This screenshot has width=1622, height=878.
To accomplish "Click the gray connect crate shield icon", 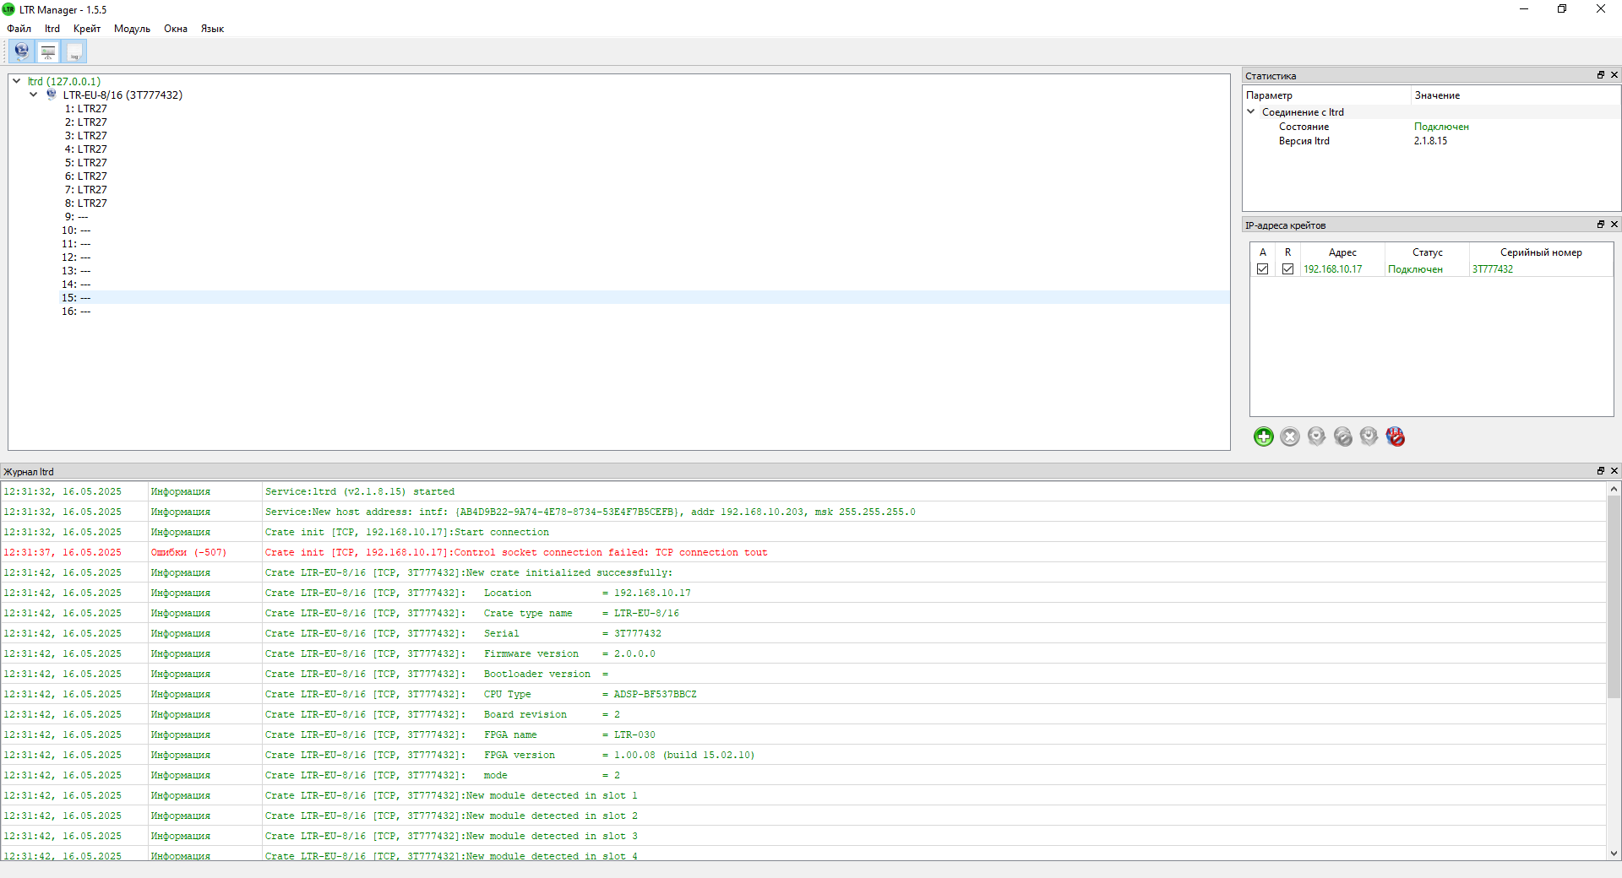I will tap(1316, 436).
